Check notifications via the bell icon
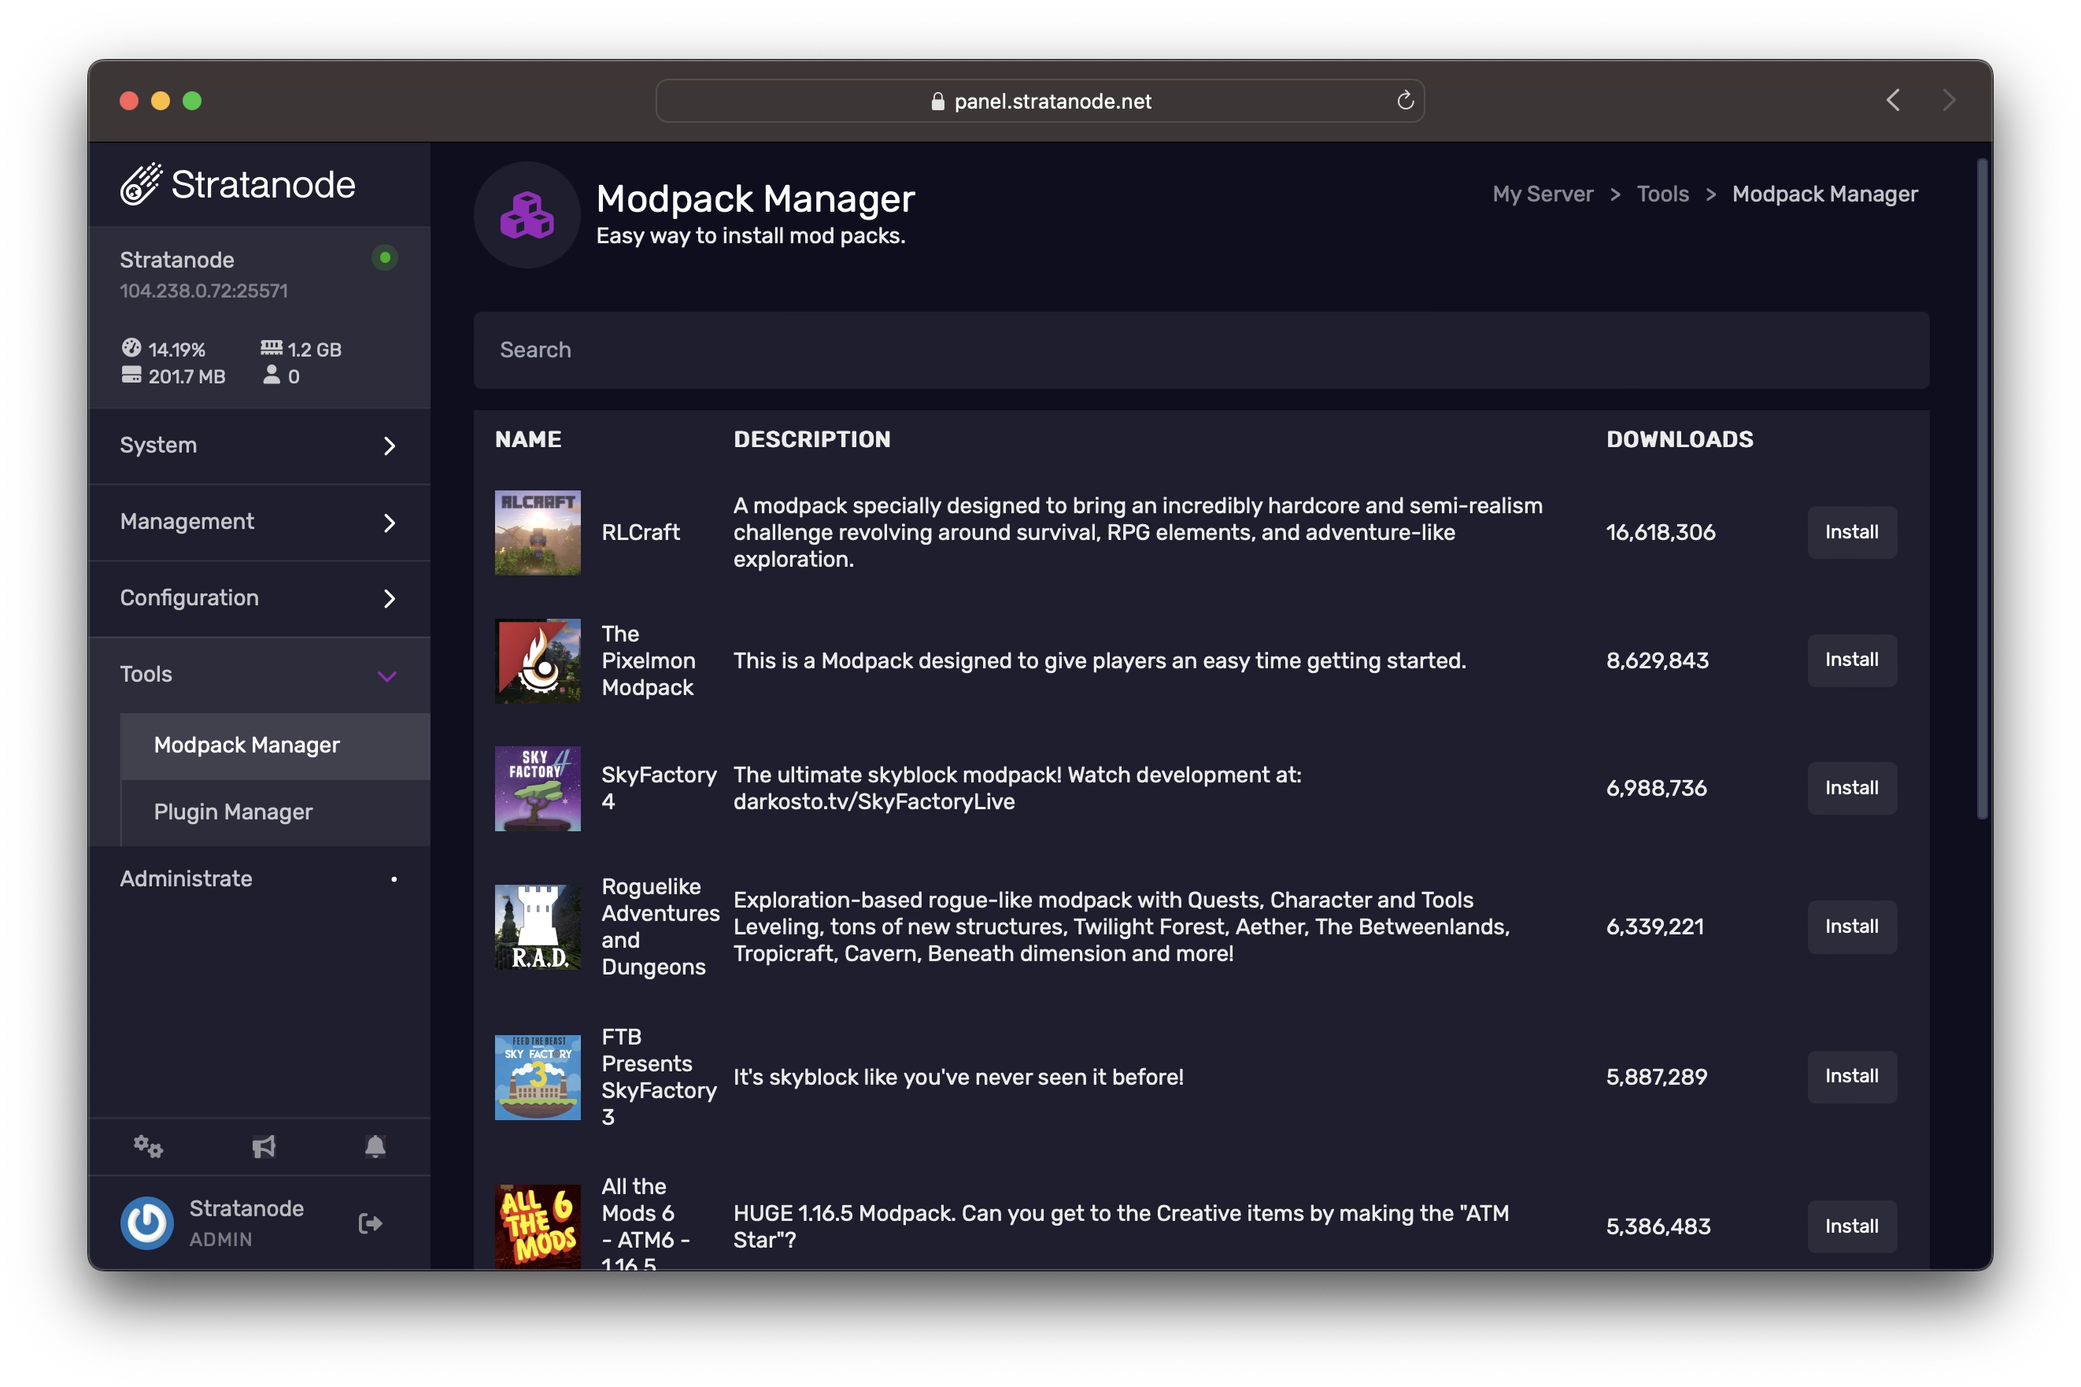 [375, 1146]
